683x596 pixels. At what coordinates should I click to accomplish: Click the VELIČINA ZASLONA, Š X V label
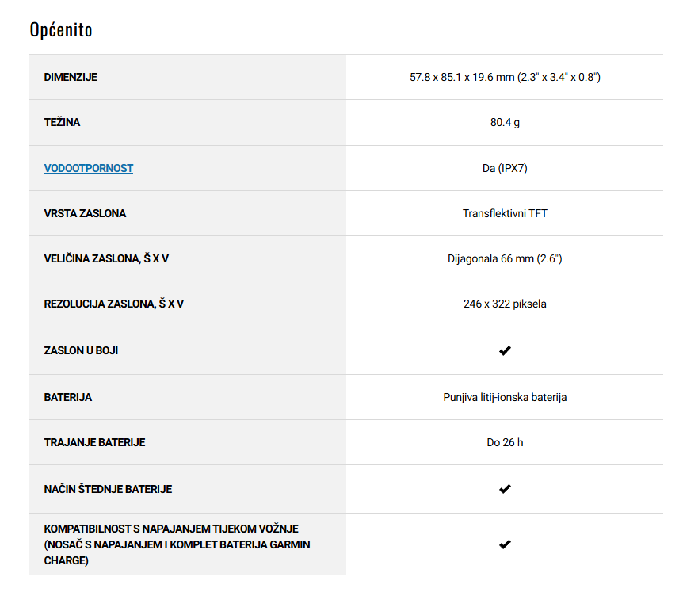(106, 258)
